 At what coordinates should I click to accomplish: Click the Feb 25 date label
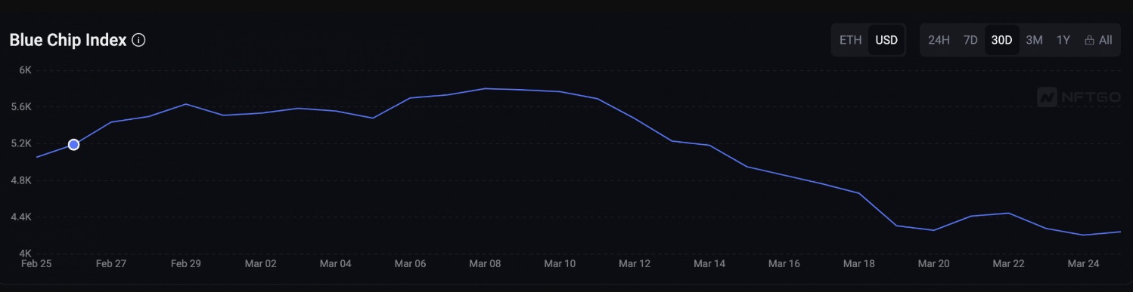click(x=36, y=263)
